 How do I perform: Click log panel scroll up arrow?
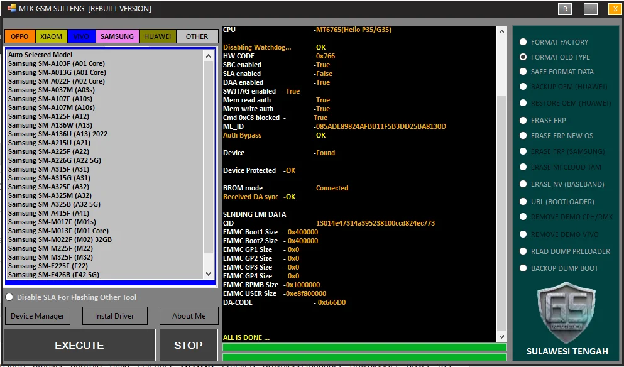[x=501, y=31]
